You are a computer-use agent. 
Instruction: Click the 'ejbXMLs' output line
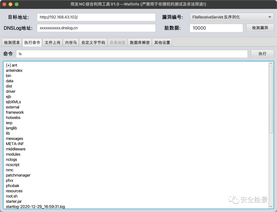13,102
